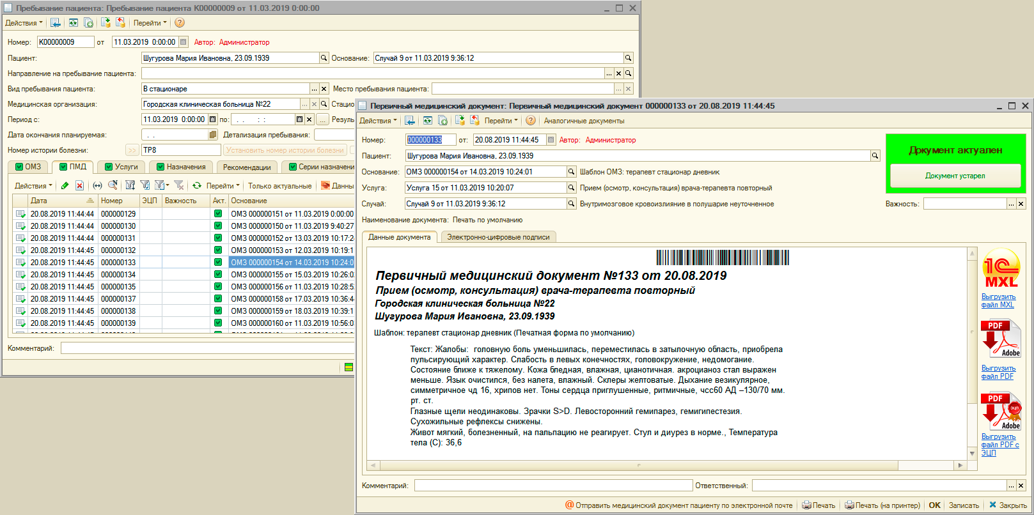Toggle Акт. checkbox for document 000000135
1034x515 pixels.
[218, 287]
